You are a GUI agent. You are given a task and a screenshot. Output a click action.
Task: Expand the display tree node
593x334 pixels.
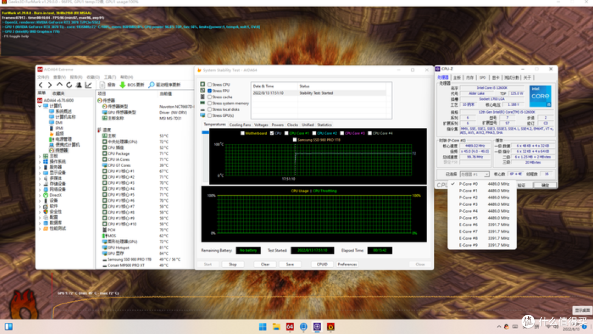[x=40, y=173]
